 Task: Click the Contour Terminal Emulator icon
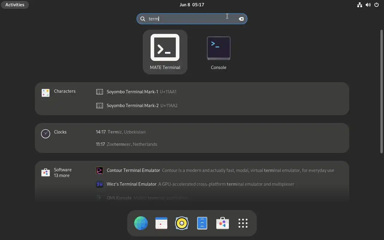[x=99, y=170]
